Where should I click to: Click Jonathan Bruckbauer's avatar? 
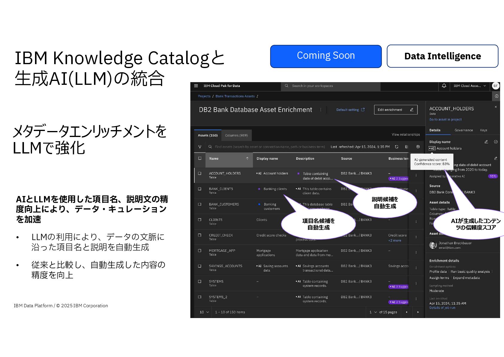433,245
